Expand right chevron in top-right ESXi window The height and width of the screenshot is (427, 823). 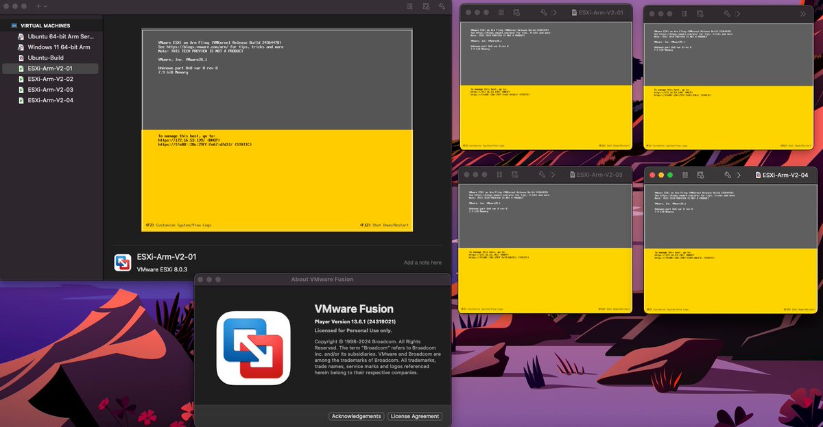738,14
